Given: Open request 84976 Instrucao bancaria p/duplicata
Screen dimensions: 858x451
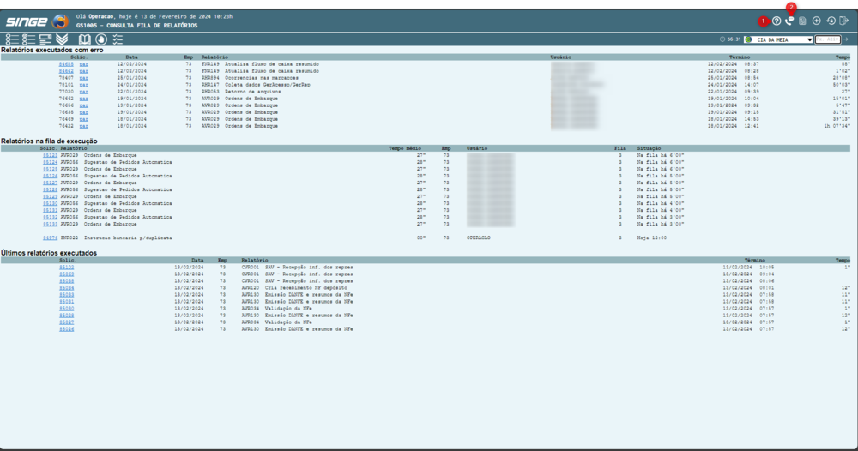Looking at the screenshot, I should [51, 237].
